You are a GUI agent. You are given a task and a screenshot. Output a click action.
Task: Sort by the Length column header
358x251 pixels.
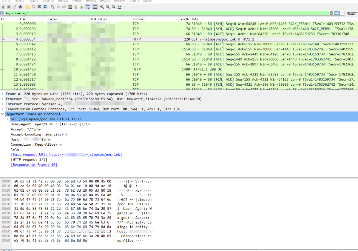[184, 19]
